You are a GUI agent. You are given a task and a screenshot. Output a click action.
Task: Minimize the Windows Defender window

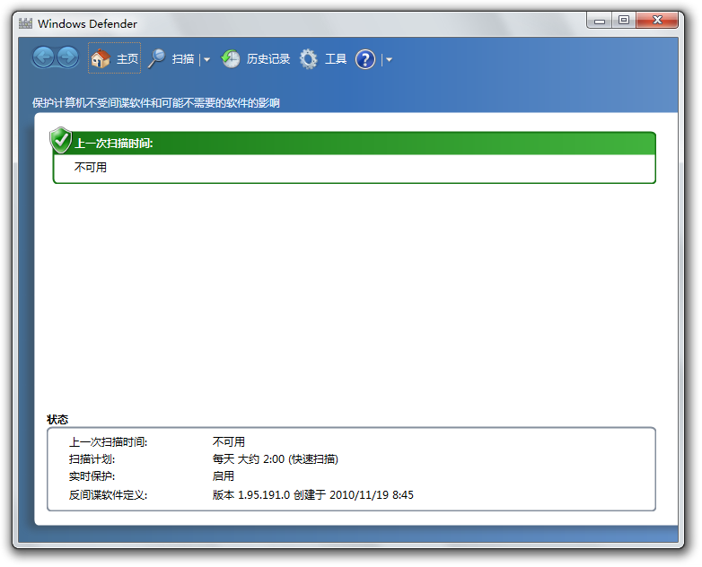600,21
